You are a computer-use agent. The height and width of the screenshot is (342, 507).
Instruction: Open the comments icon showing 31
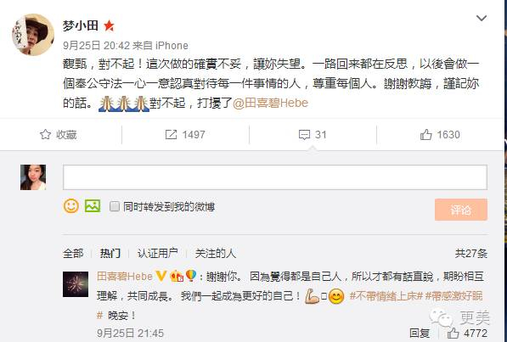coord(304,135)
